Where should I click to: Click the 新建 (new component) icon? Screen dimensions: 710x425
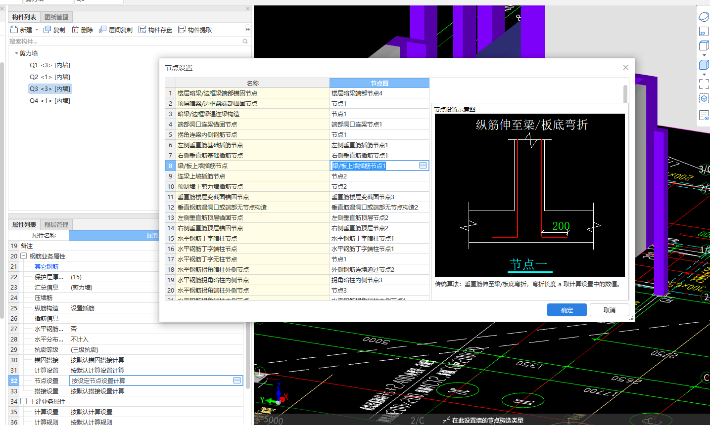coord(14,30)
